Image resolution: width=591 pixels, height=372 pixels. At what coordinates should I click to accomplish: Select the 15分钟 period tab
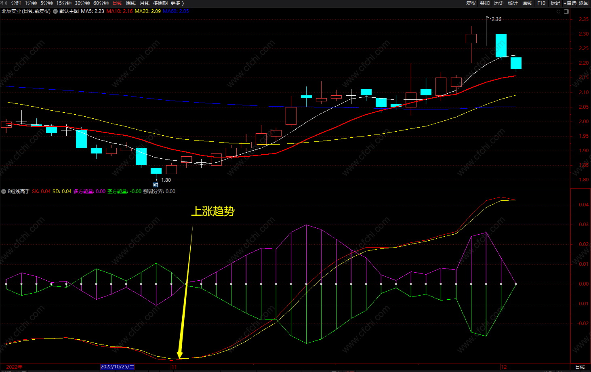pos(64,3)
